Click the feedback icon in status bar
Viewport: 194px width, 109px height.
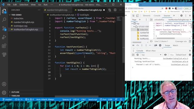[116, 99]
